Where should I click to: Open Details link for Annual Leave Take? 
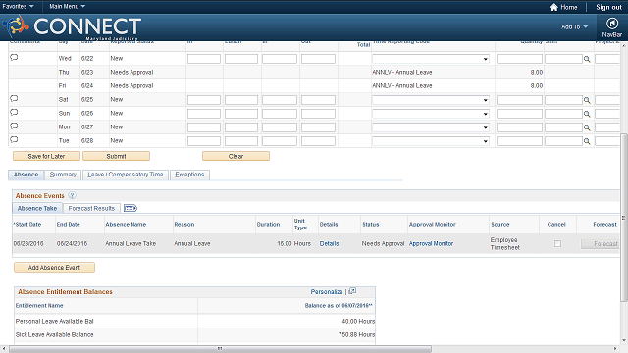click(329, 244)
